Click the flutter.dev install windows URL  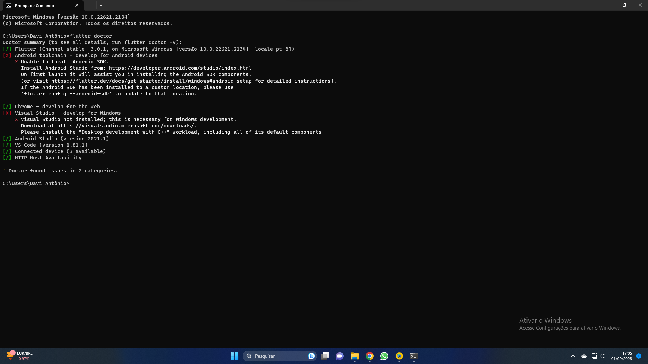[152, 81]
